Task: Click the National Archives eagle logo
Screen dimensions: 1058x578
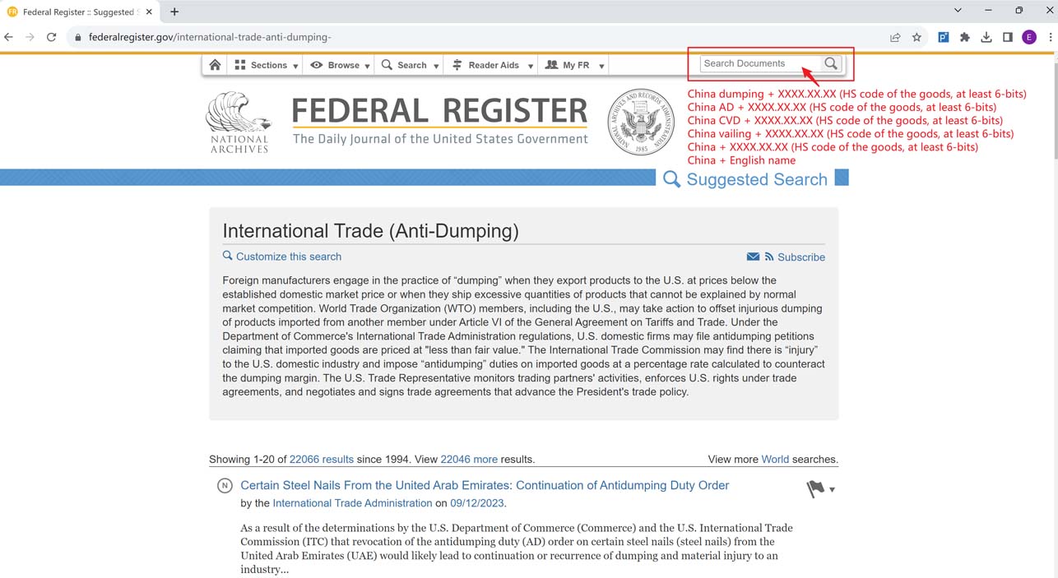Action: pos(239,122)
